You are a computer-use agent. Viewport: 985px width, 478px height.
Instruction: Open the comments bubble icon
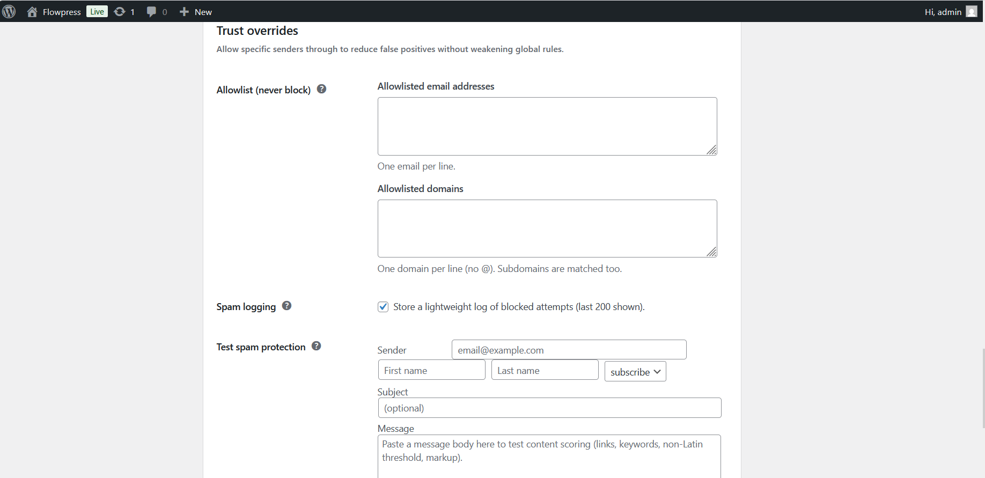(151, 12)
